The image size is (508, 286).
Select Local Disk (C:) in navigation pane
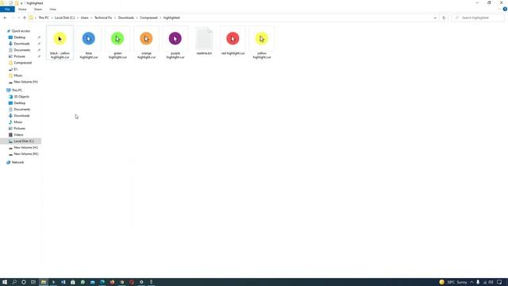pyautogui.click(x=21, y=141)
